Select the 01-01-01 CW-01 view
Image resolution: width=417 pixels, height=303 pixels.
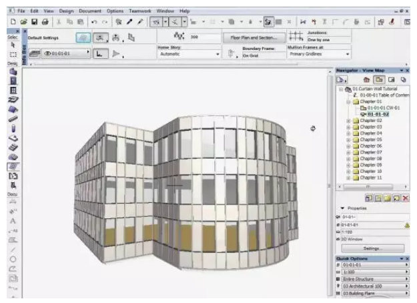click(x=384, y=107)
